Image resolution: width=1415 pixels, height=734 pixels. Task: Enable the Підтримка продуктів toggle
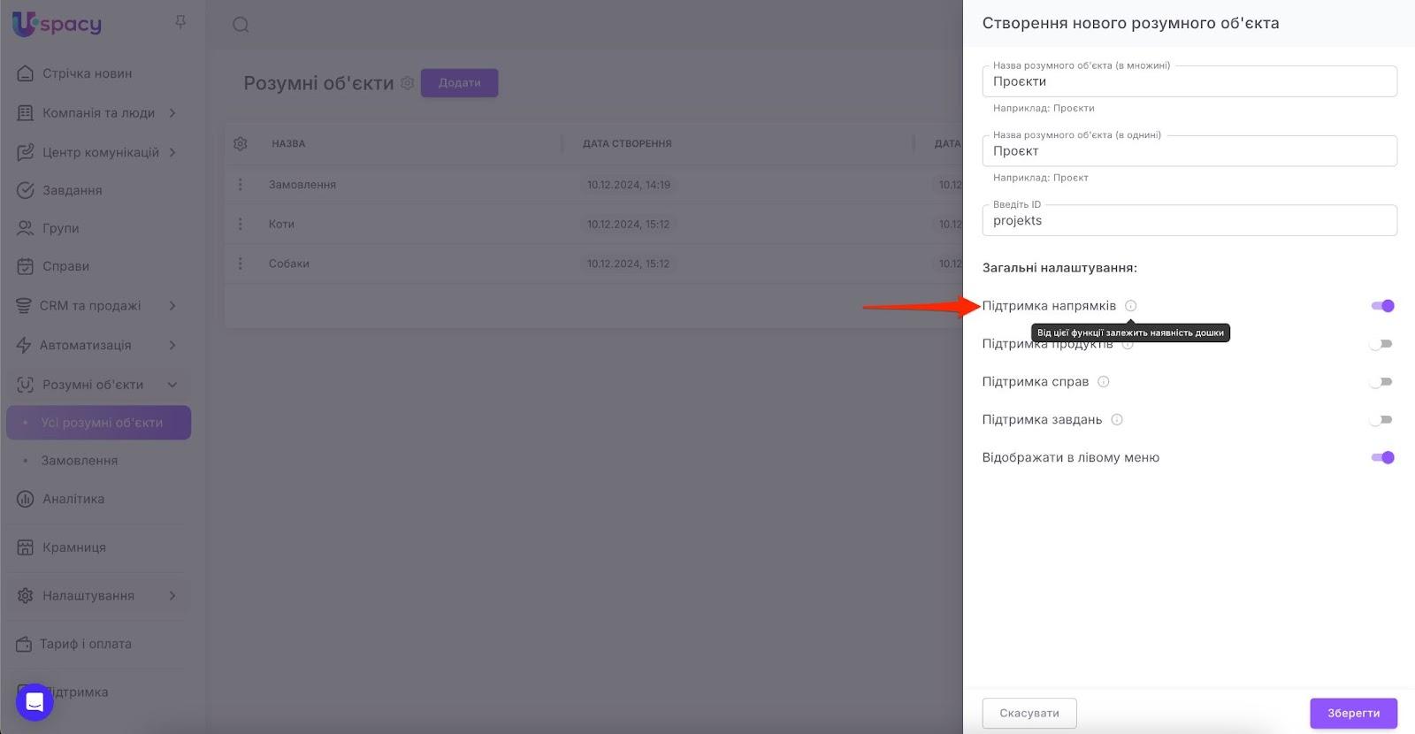click(1381, 344)
